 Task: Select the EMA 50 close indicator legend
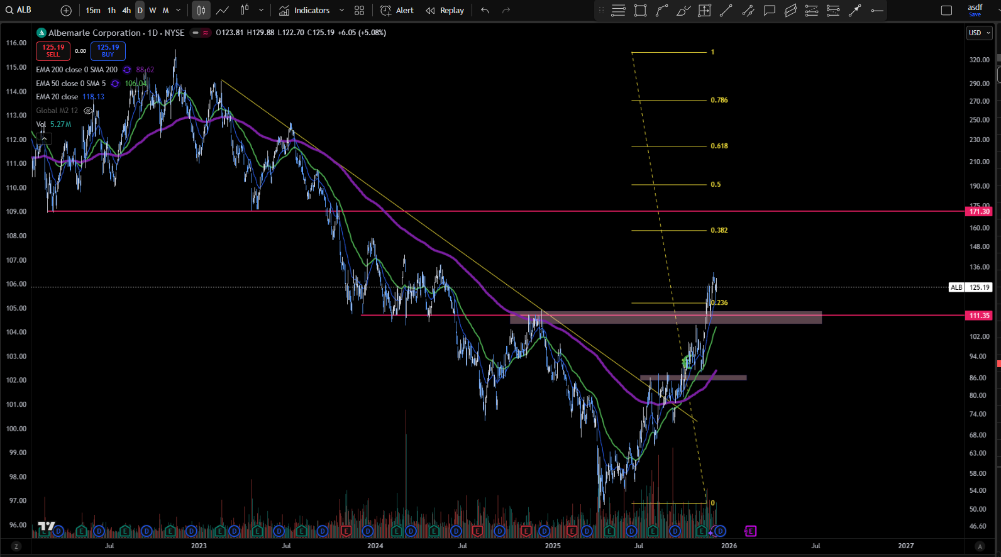point(71,84)
